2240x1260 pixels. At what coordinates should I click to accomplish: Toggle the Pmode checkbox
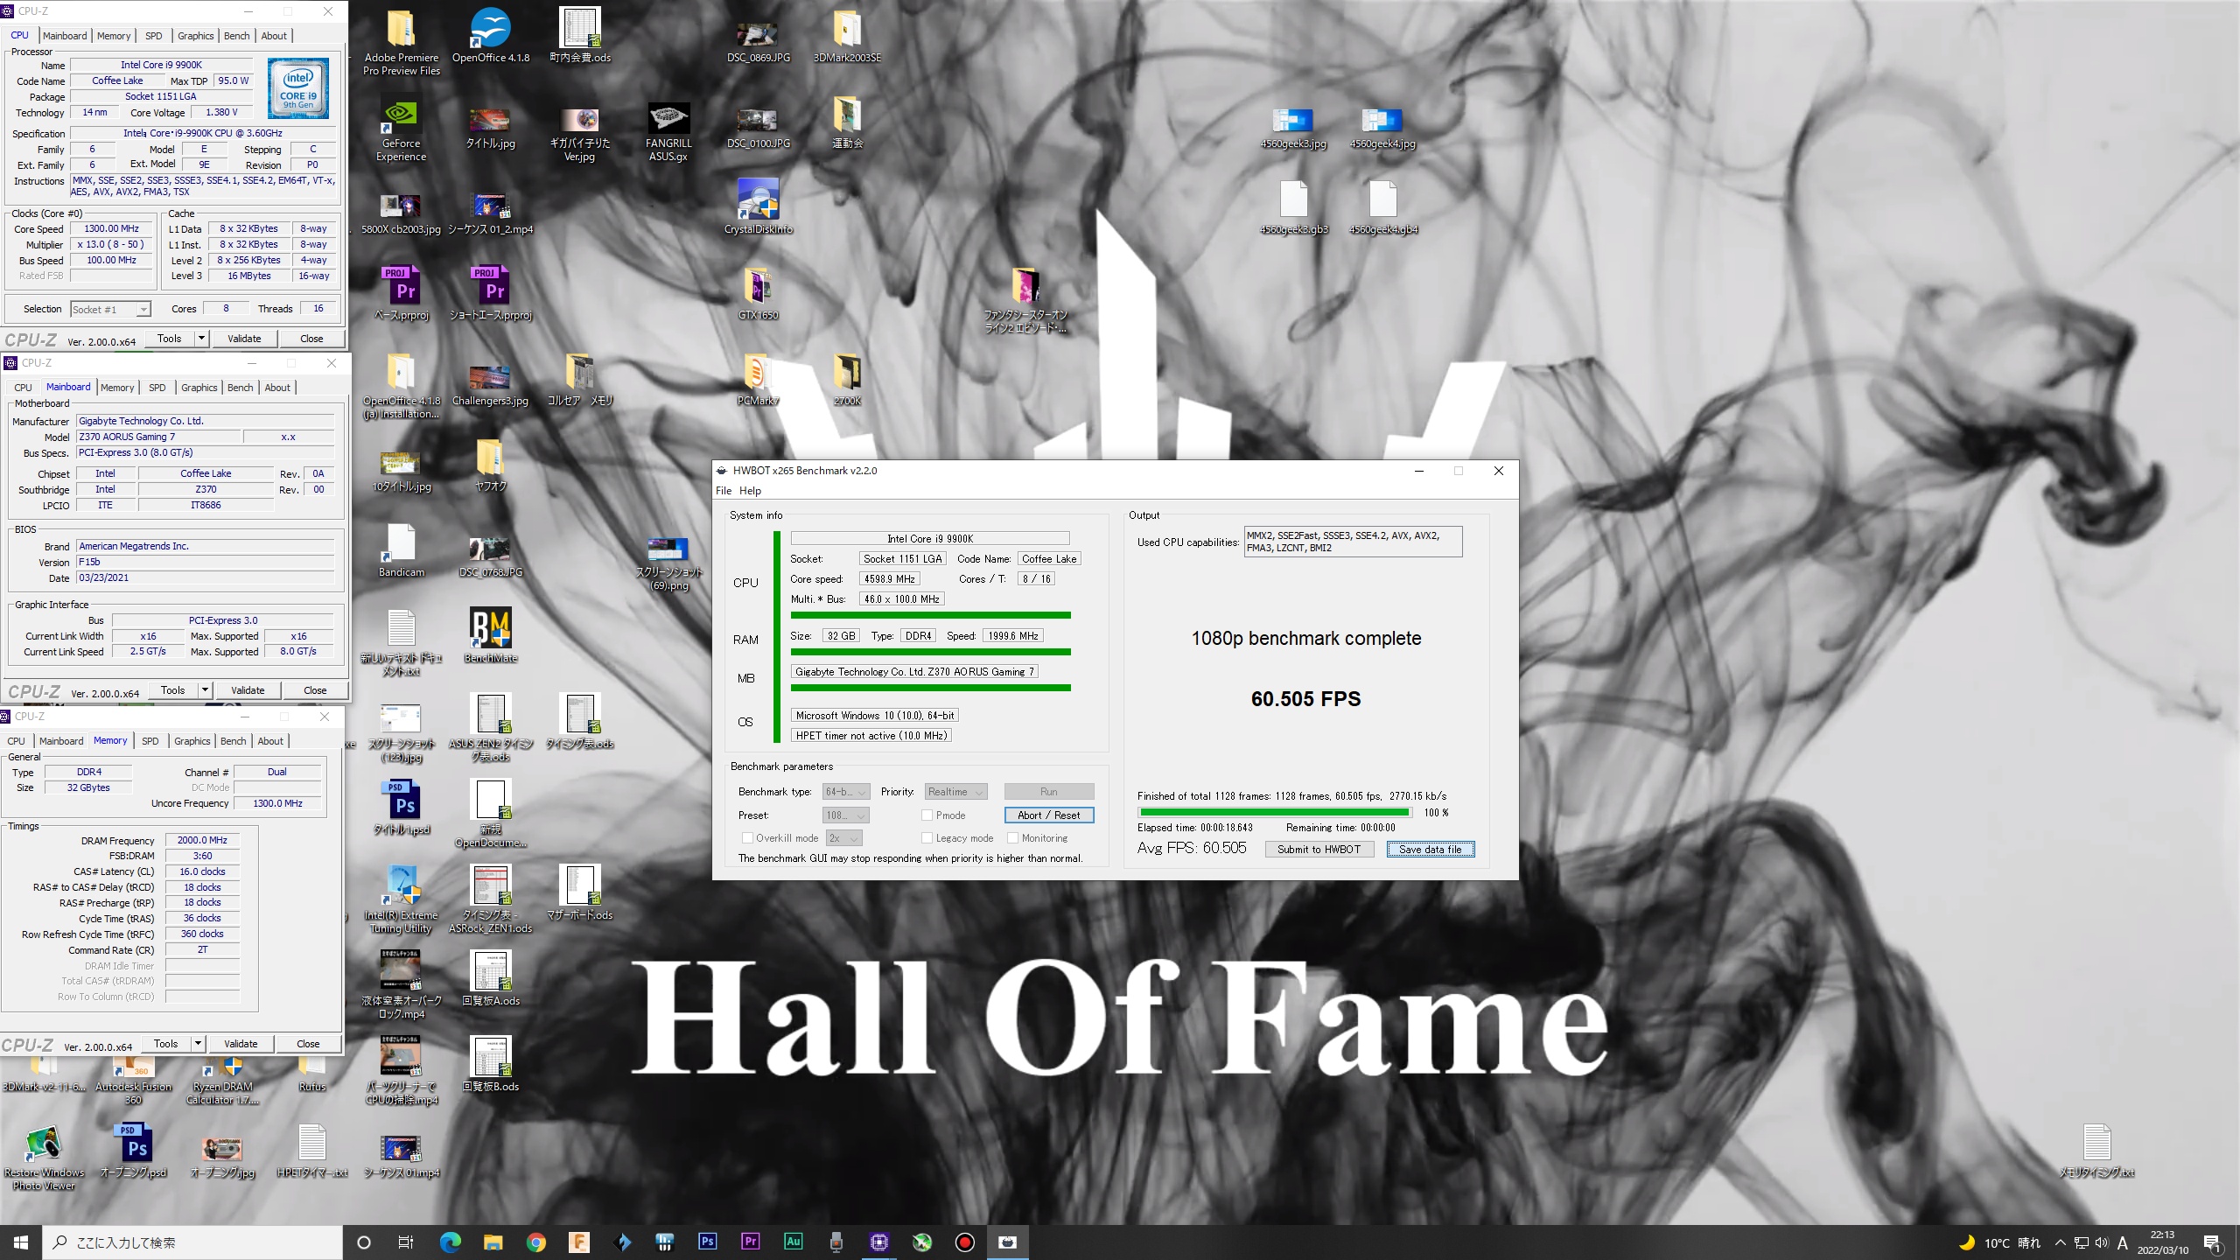(927, 815)
